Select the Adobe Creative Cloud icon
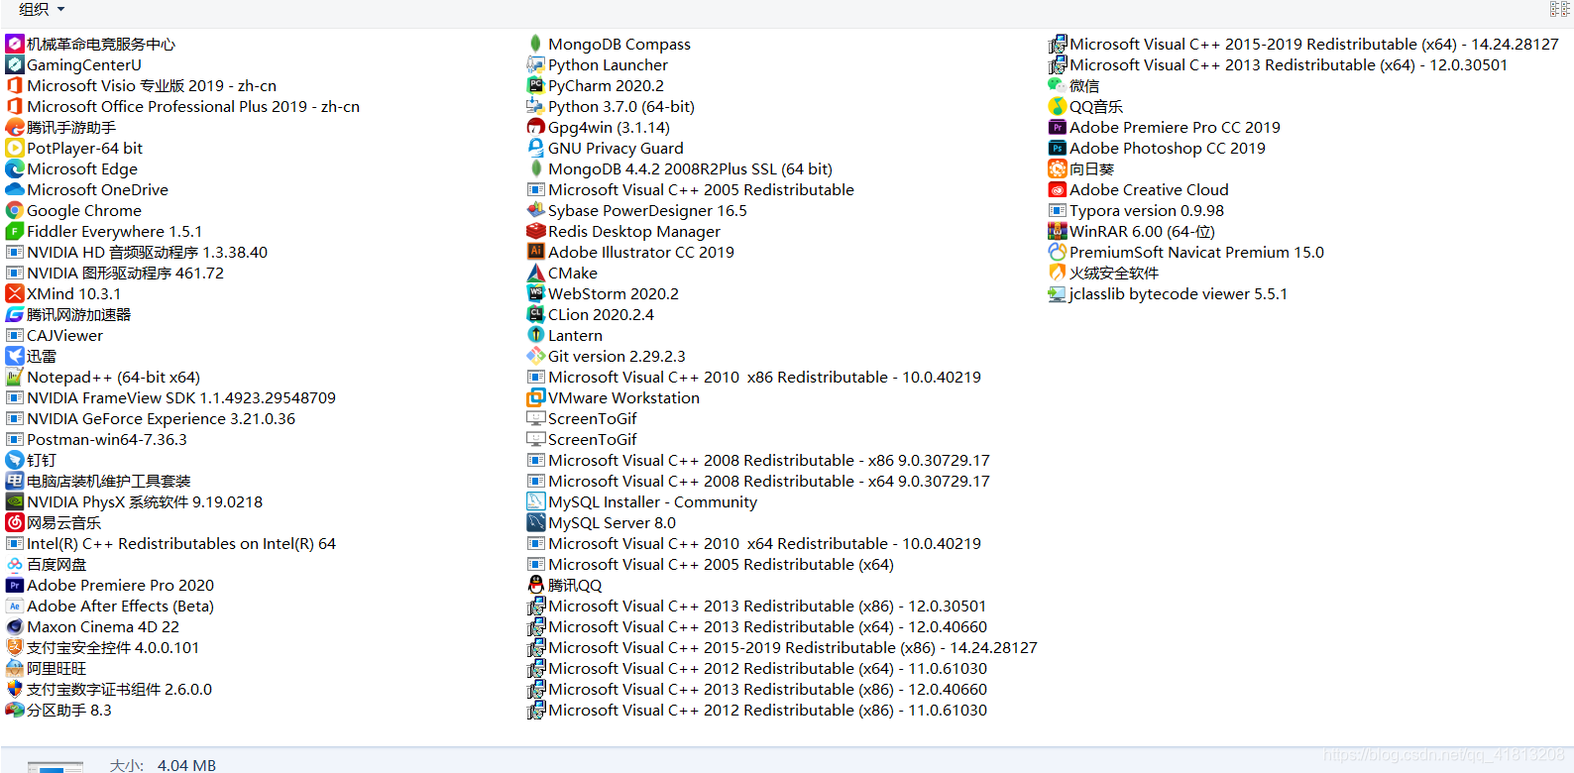 click(1058, 189)
